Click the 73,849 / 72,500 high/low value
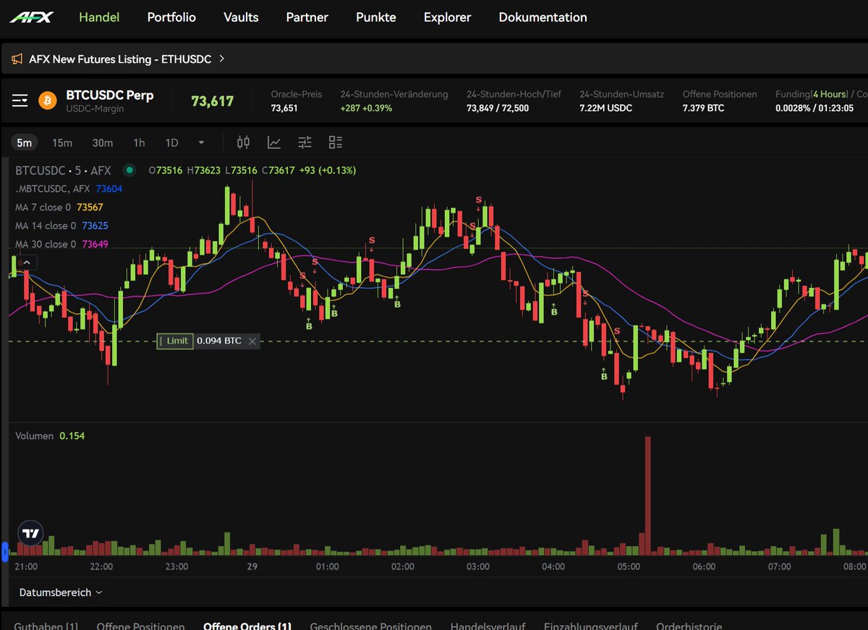 pyautogui.click(x=498, y=108)
